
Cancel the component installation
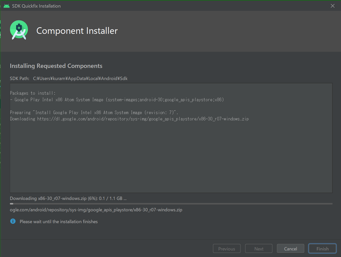(x=290, y=248)
